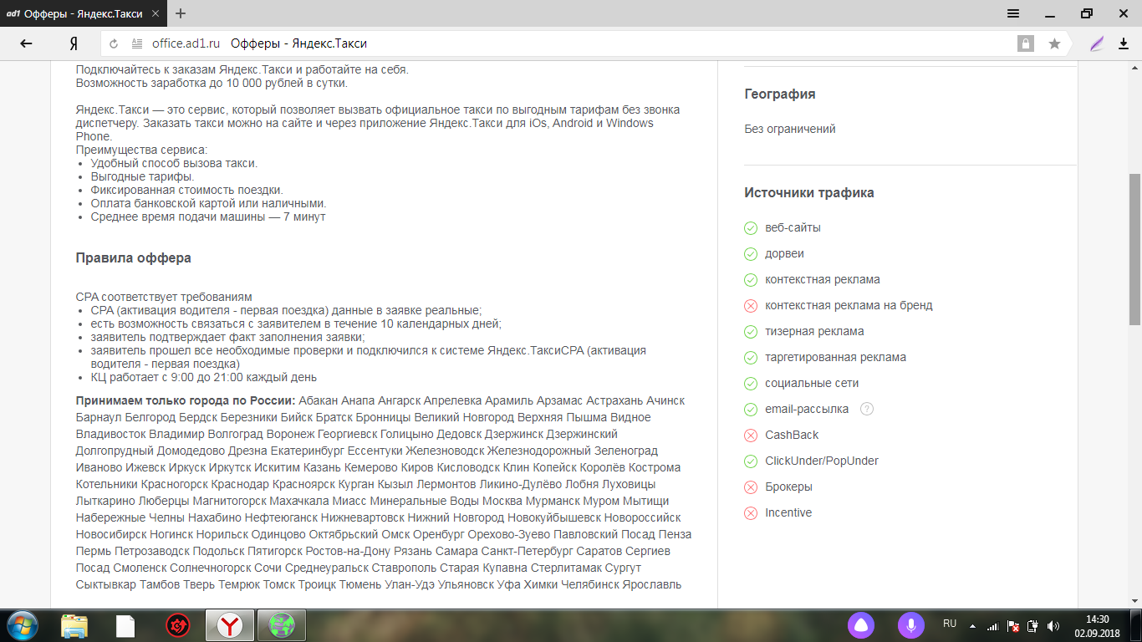Click the lock protect icon in address bar

[x=1025, y=43]
